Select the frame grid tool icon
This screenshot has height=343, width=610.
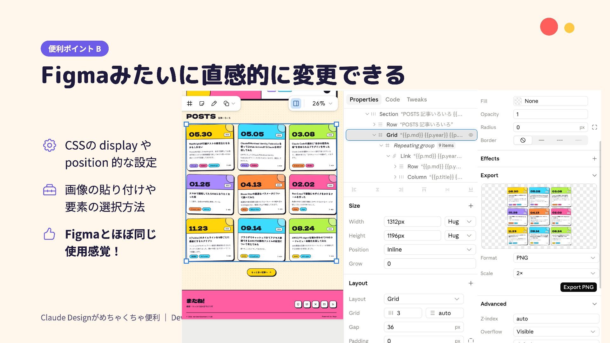click(190, 104)
